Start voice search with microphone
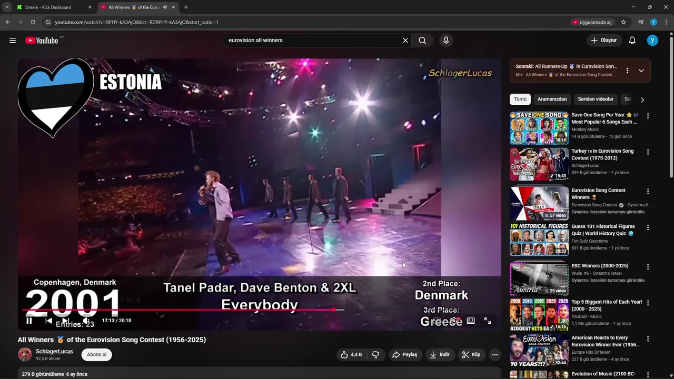The width and height of the screenshot is (674, 379). 446,41
